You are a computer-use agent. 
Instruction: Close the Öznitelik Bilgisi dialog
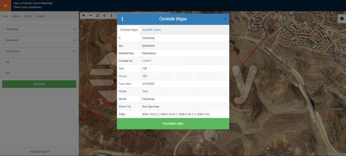click(224, 19)
